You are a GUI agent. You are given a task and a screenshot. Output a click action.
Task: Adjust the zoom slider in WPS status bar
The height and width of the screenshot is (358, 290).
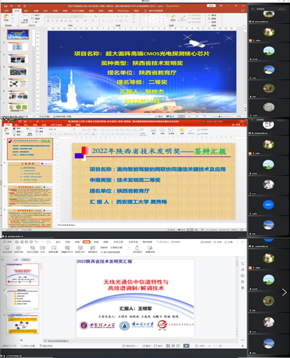(x=220, y=346)
